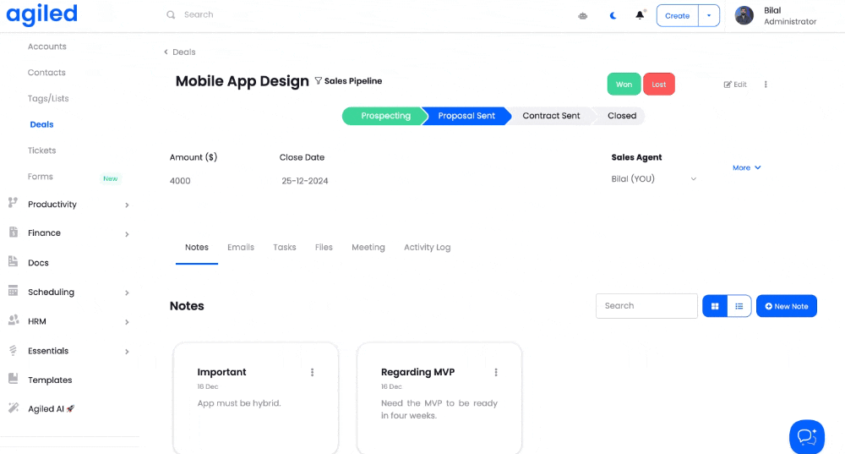This screenshot has height=454, width=845.
Task: Open the chat support bubble
Action: pyautogui.click(x=807, y=437)
